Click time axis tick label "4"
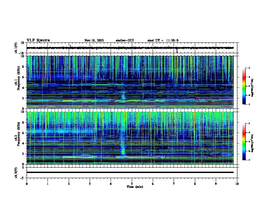 [x=111, y=184]
